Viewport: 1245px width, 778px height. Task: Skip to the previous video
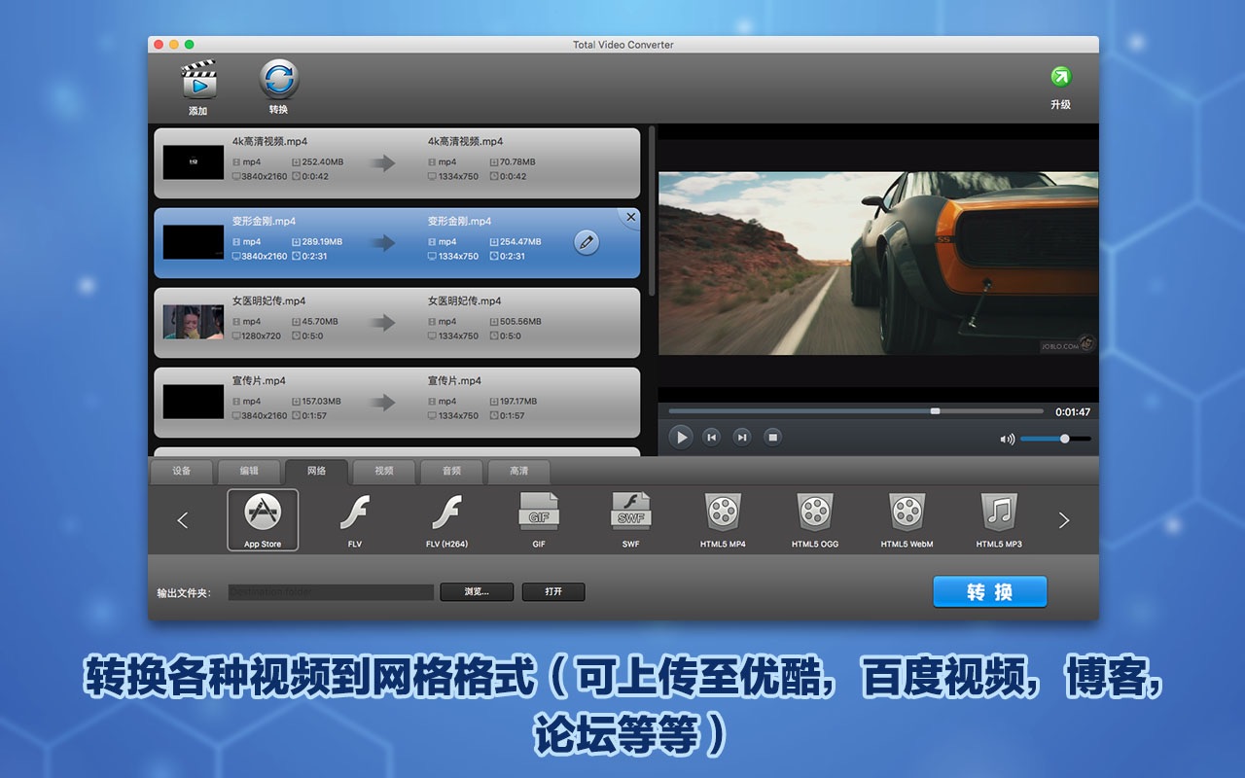coord(712,438)
